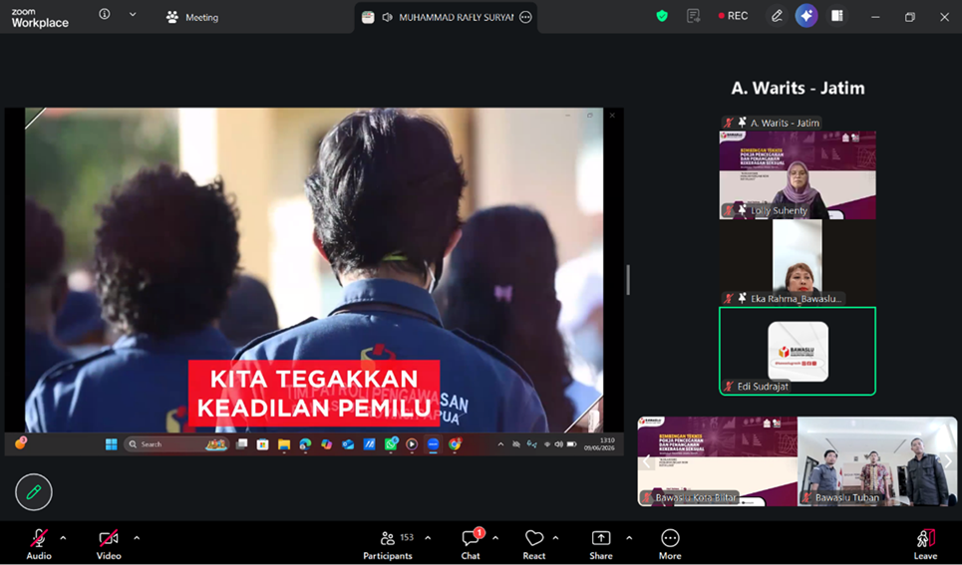Click the taskbar Search box in the shared screen

pyautogui.click(x=176, y=444)
